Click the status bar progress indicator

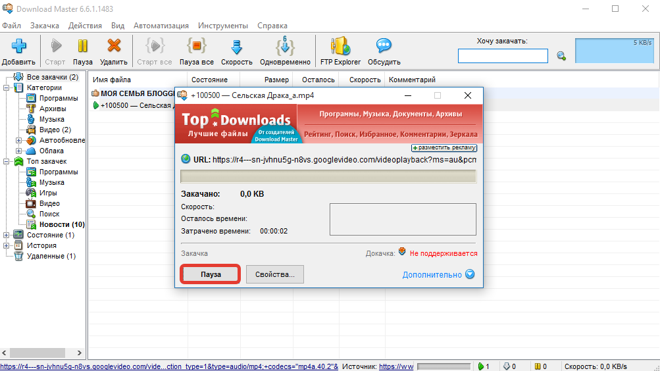pos(444,366)
